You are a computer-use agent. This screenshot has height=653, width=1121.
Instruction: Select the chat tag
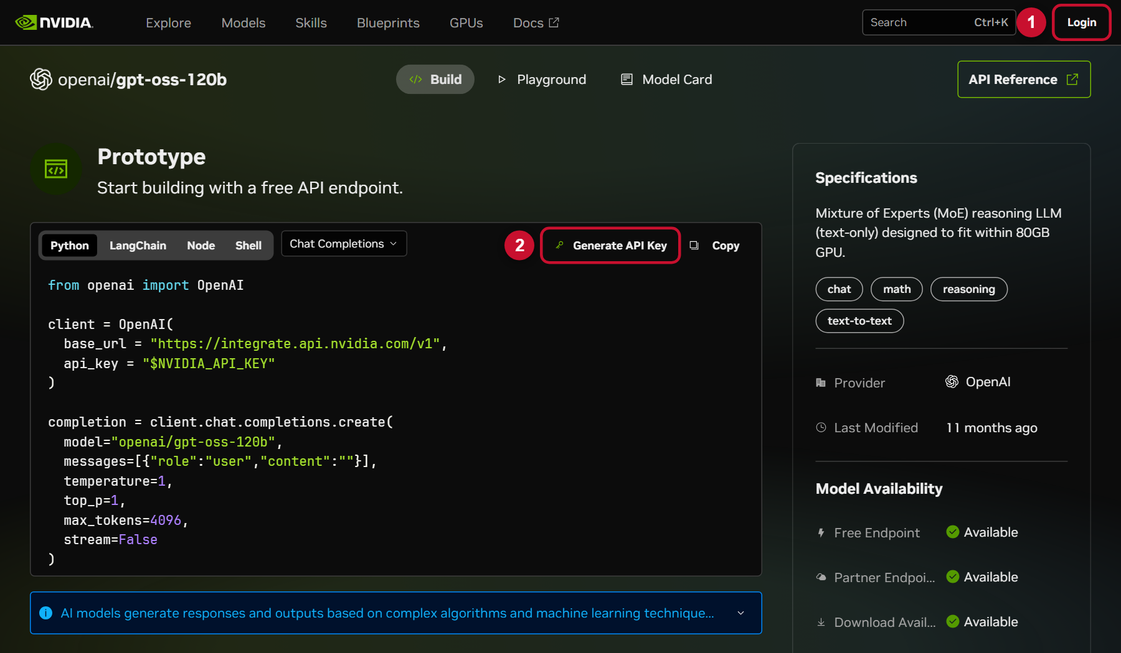click(x=839, y=289)
